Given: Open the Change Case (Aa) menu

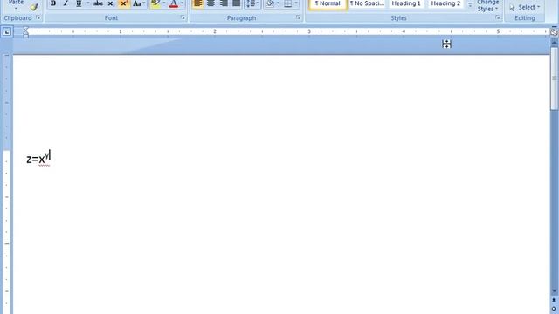Looking at the screenshot, I should 139,3.
